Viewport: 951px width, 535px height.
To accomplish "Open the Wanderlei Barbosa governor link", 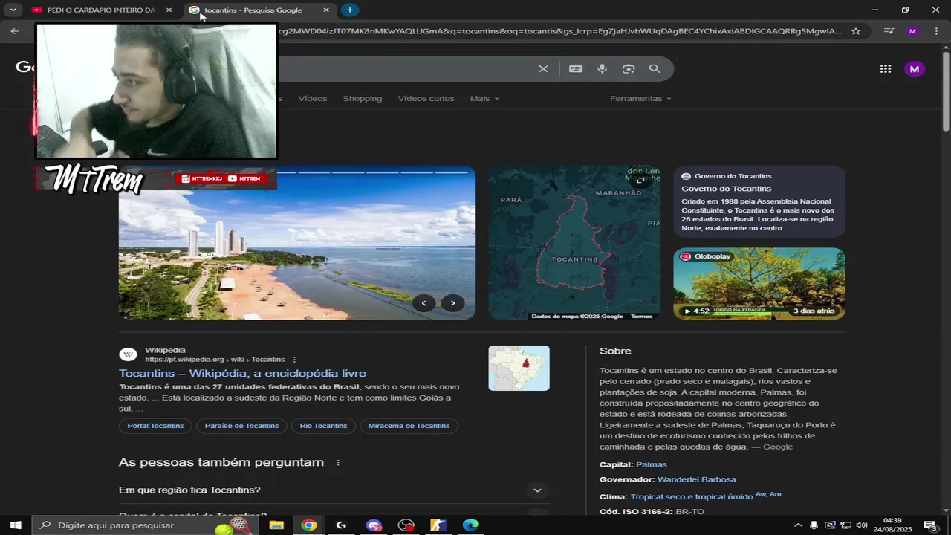I will pos(697,480).
